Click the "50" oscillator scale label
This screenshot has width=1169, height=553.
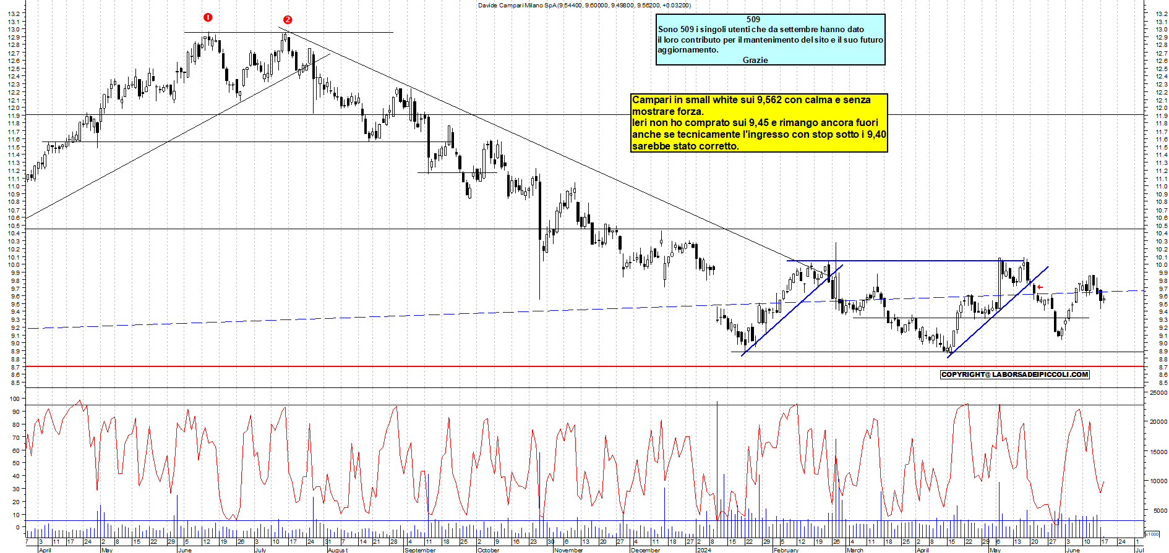tap(15, 463)
